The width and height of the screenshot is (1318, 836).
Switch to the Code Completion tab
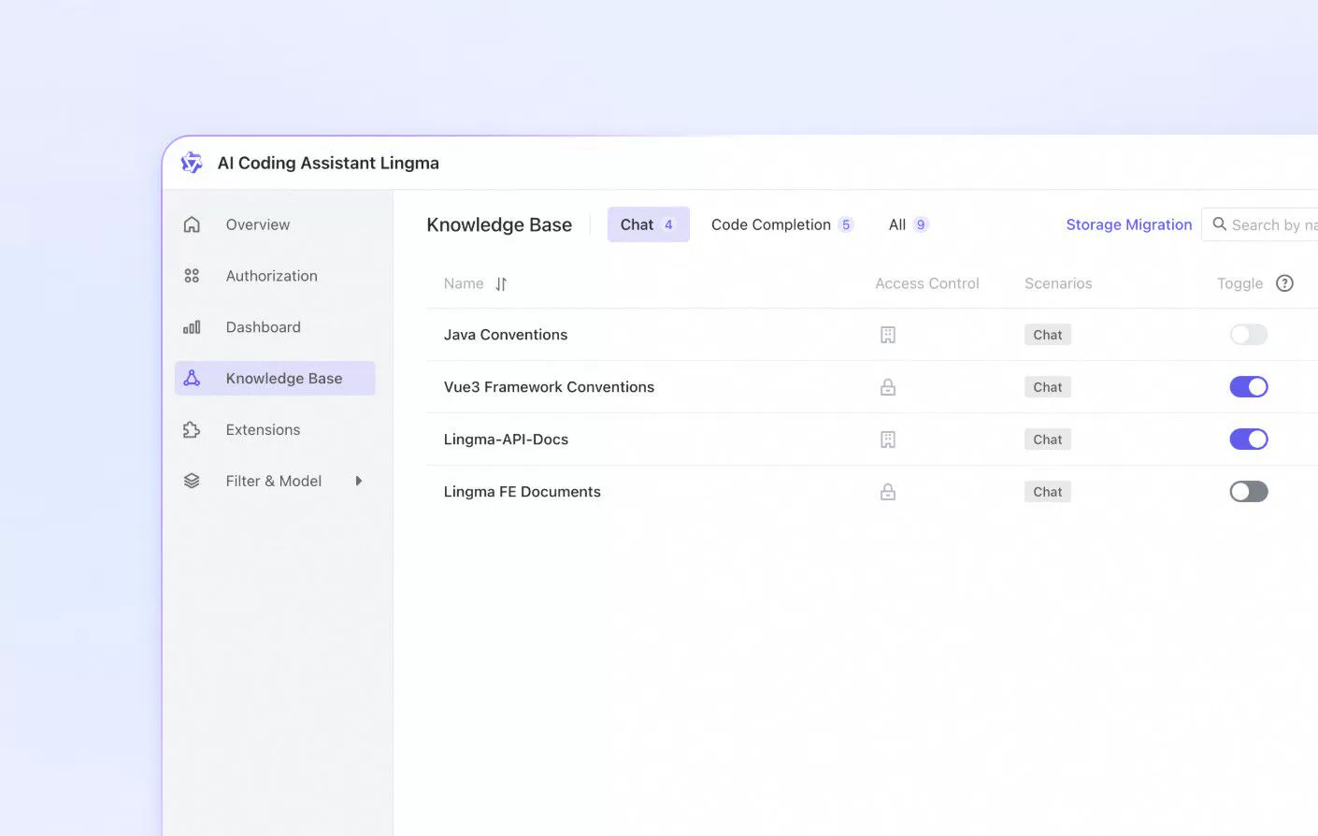[770, 224]
